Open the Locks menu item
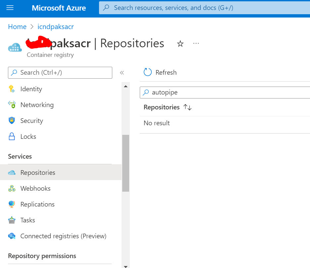Viewport: 310px width, 268px height. coord(61,136)
